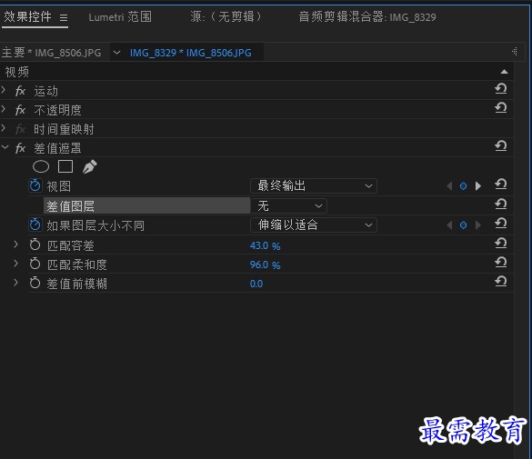Go to previous keyframe for 如果图层大小不同
The height and width of the screenshot is (459, 532).
tap(449, 225)
